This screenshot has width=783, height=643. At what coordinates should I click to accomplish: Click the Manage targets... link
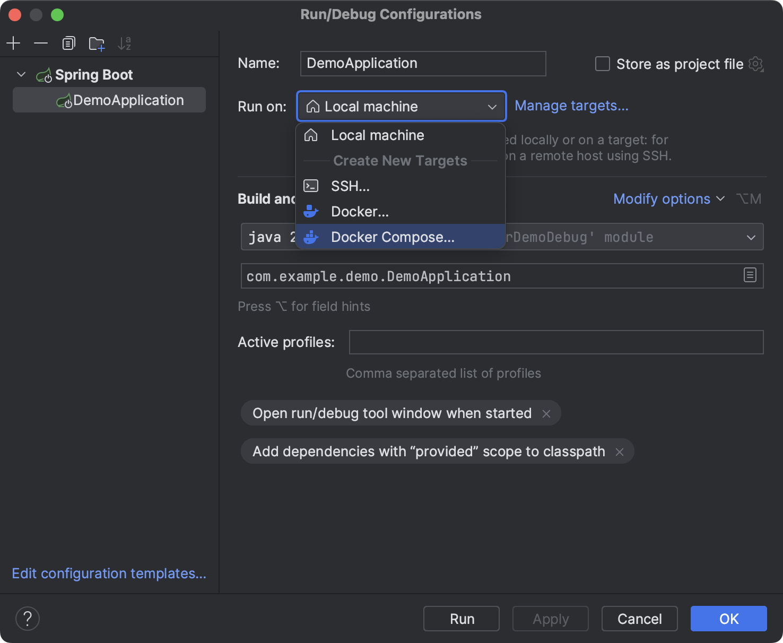coord(571,106)
